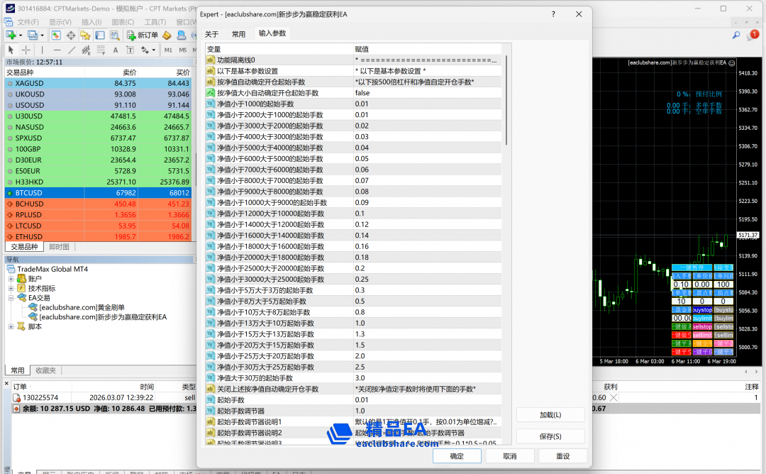Select the crosshair cursor tool

[26, 50]
